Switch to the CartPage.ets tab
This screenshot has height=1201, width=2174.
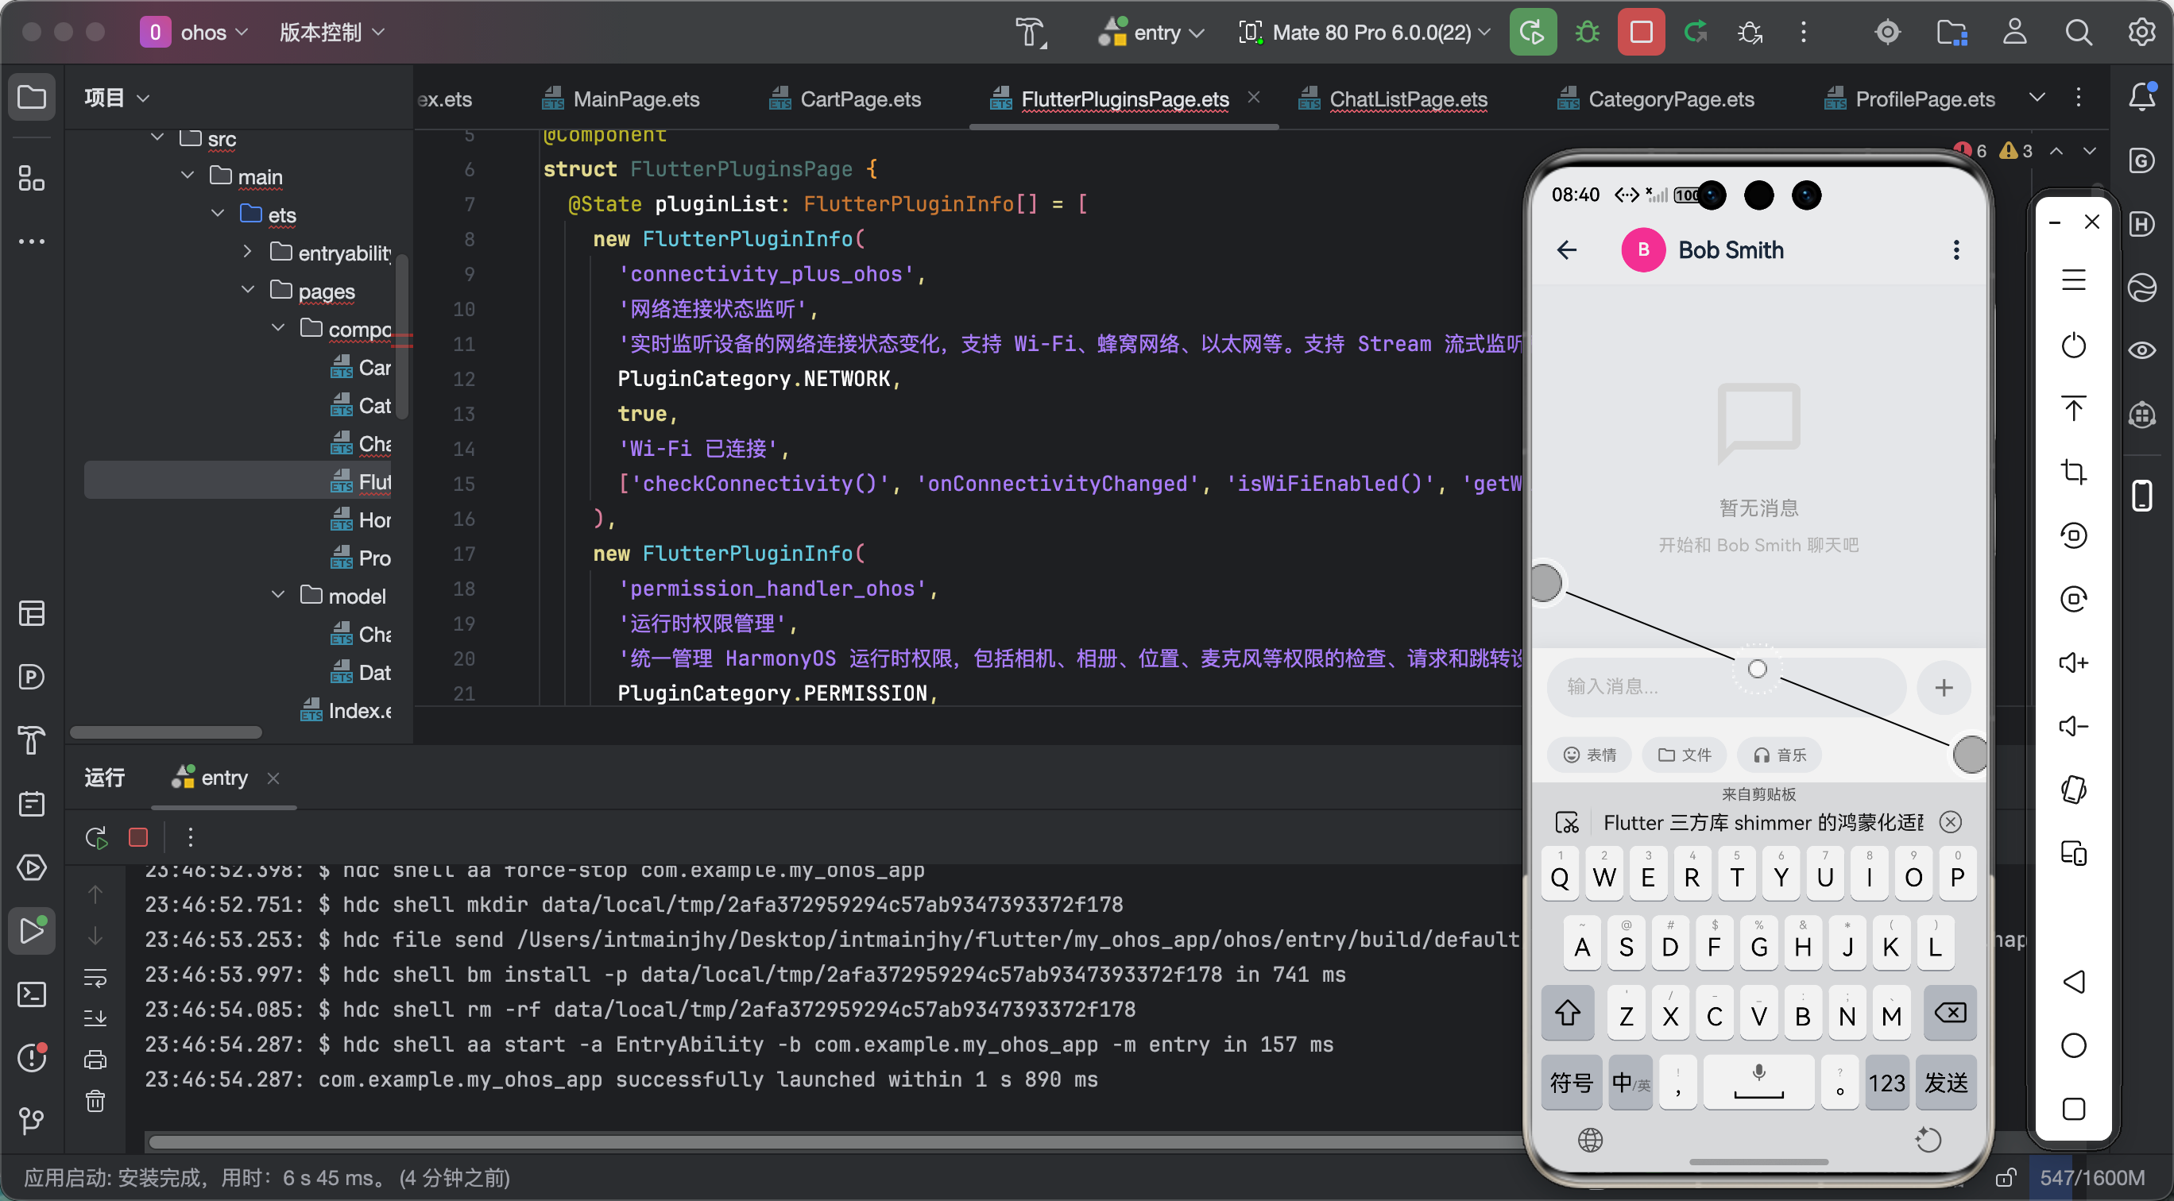tap(859, 99)
